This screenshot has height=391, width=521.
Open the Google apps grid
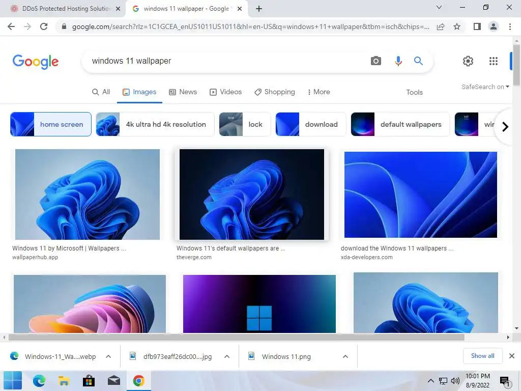[x=494, y=61]
